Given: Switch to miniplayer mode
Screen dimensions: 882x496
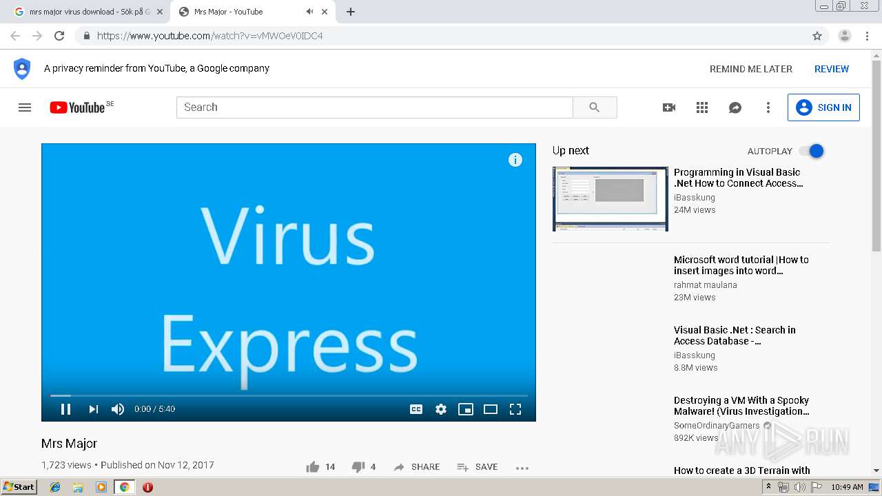Looking at the screenshot, I should 466,409.
